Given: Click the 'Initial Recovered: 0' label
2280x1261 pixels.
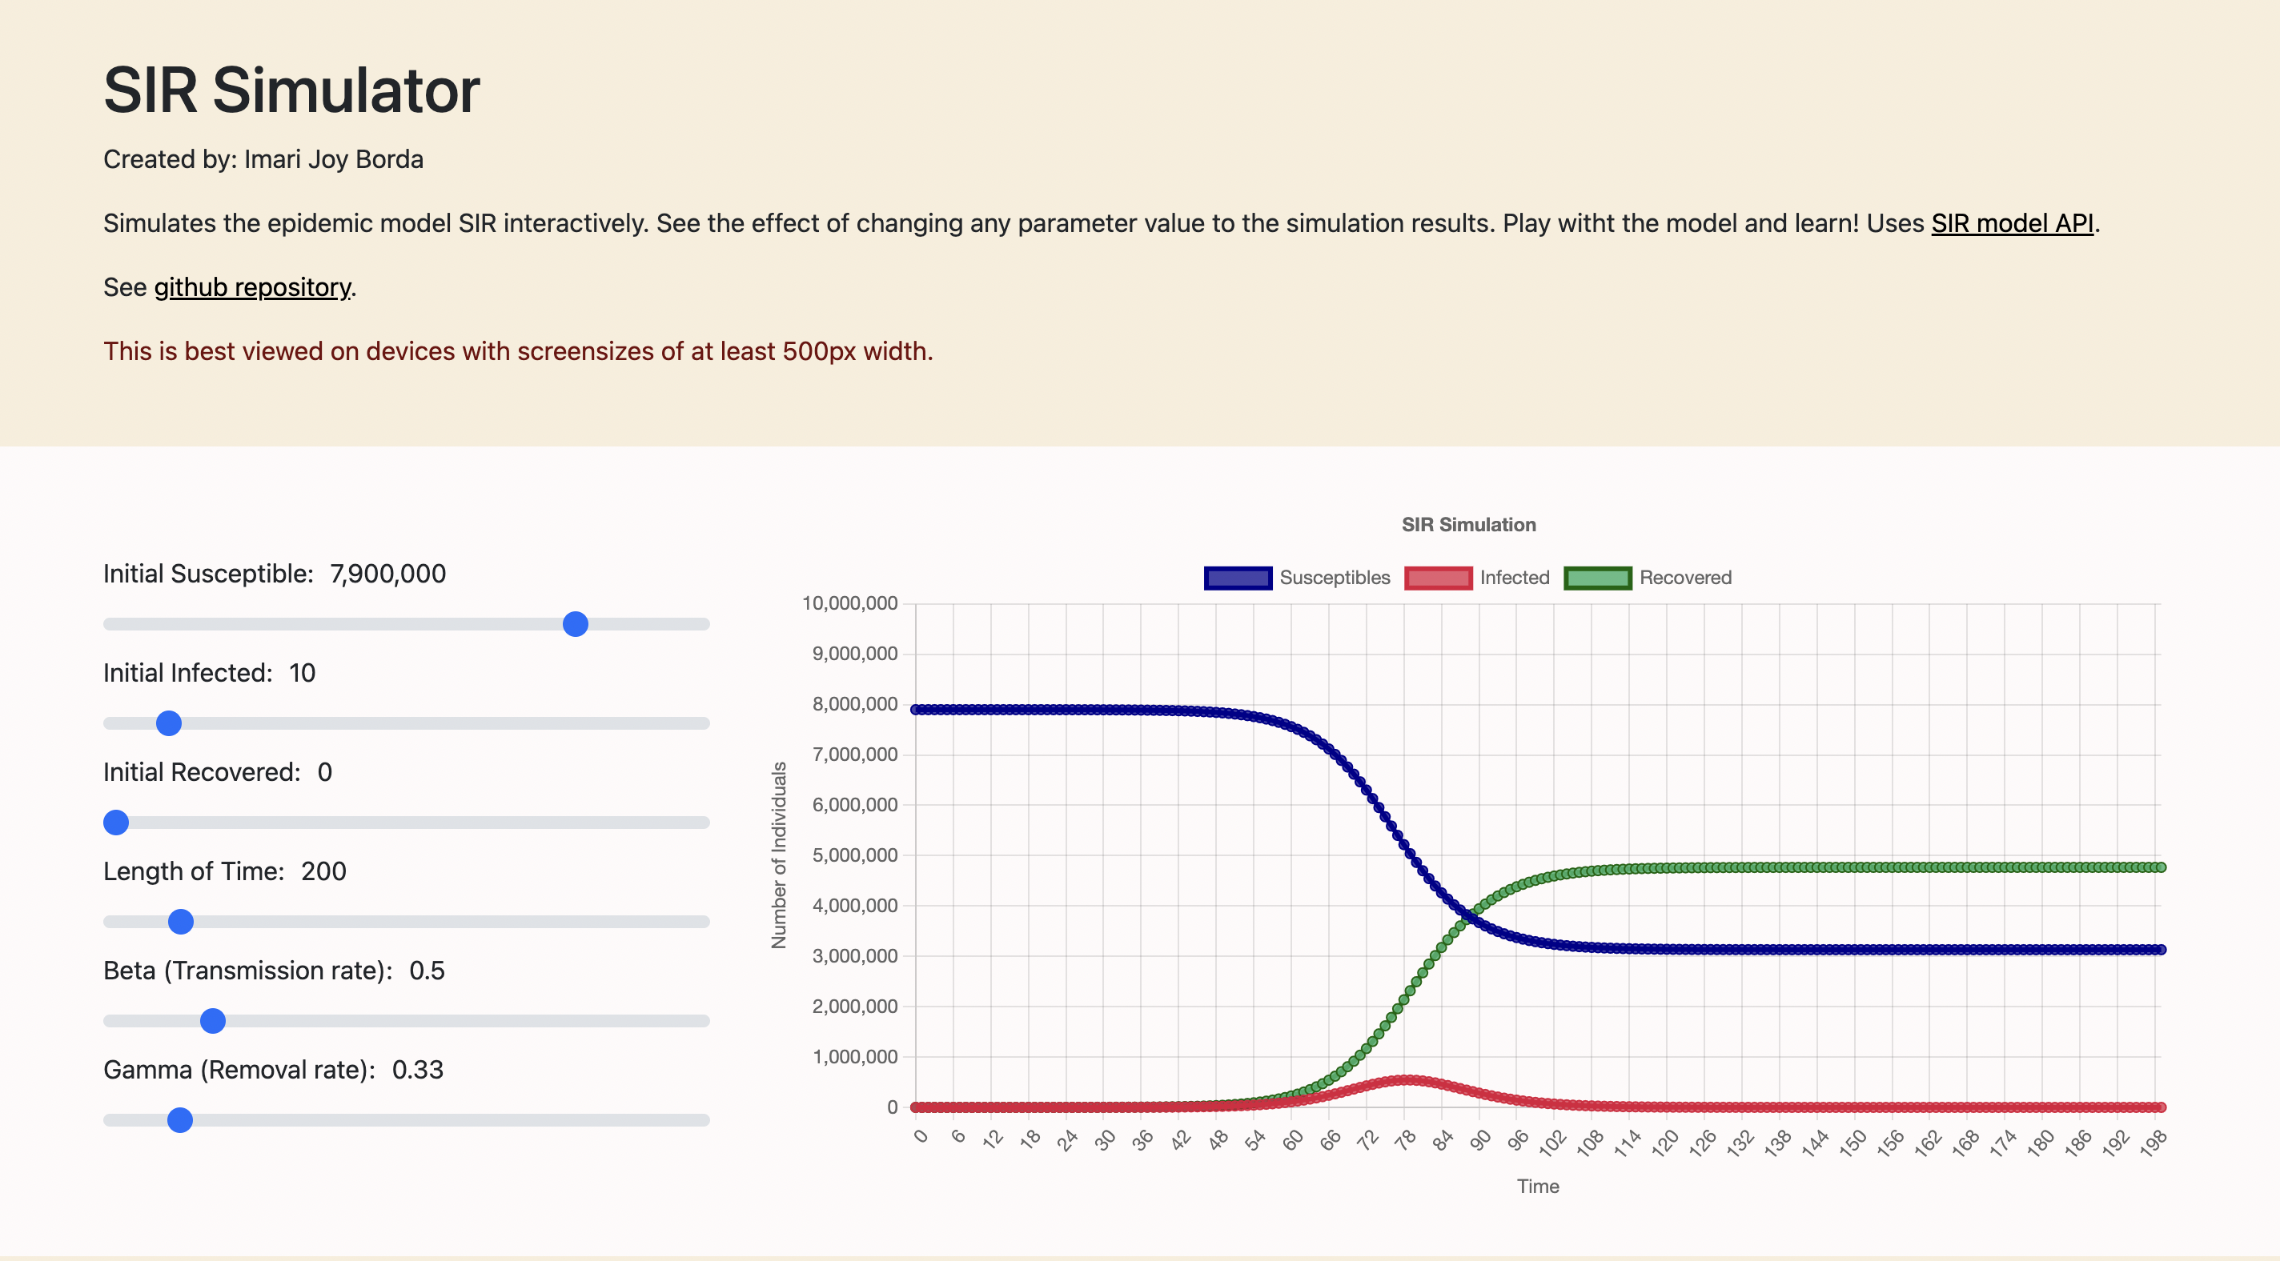Looking at the screenshot, I should click(218, 771).
